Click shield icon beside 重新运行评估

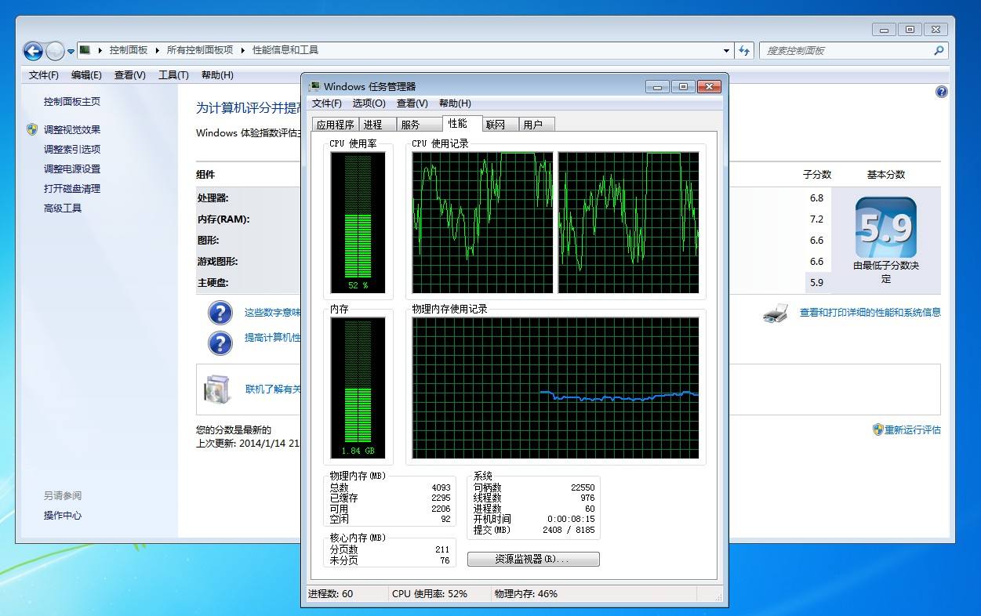pos(878,429)
